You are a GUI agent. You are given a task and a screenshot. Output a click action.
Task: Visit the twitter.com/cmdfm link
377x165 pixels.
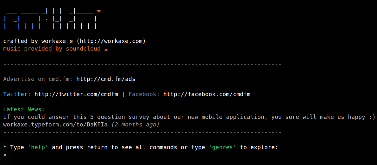(76, 94)
